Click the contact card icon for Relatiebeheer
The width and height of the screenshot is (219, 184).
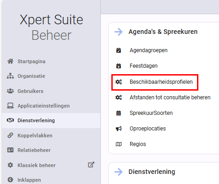point(11,150)
